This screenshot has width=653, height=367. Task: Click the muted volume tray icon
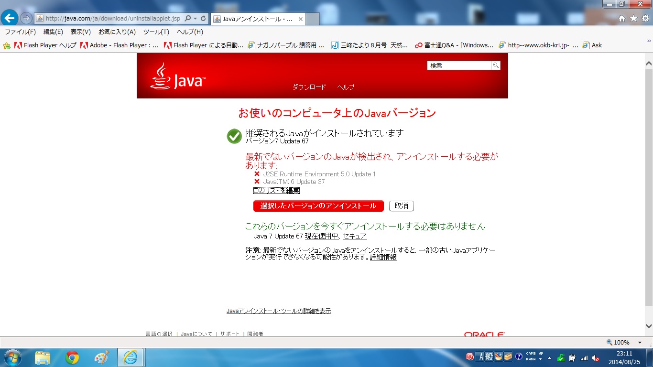pos(596,358)
